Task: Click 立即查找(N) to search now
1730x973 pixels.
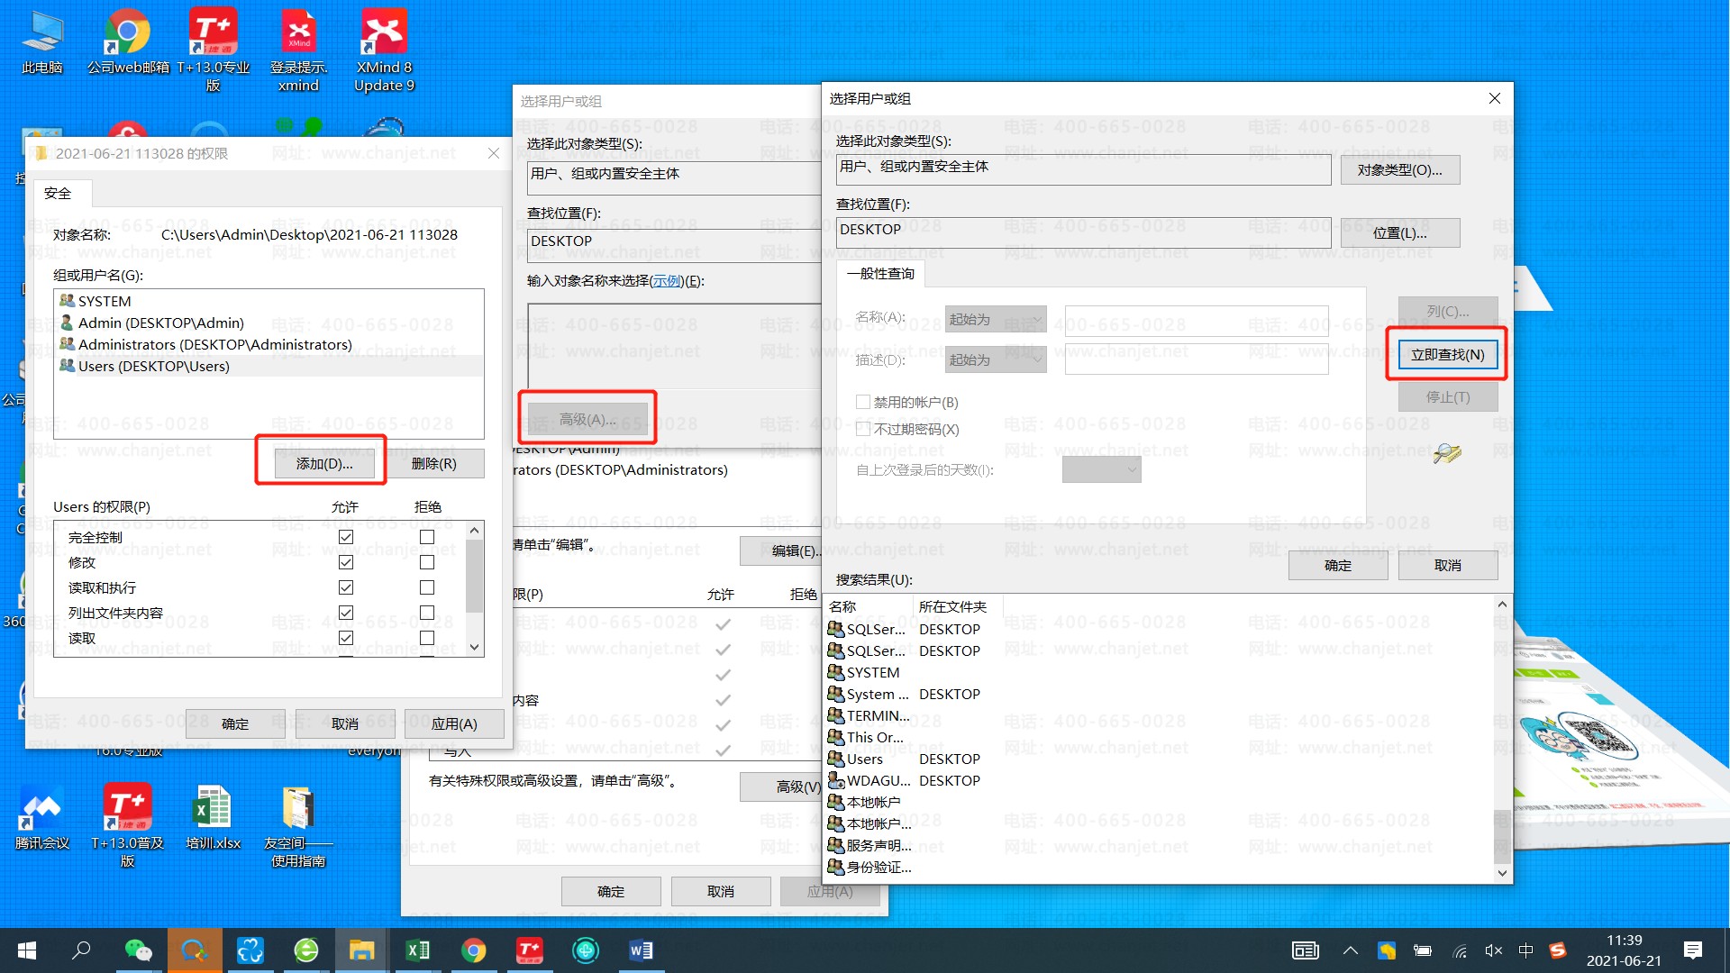Action: point(1448,354)
